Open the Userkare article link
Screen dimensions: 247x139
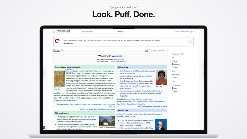coord(69,71)
